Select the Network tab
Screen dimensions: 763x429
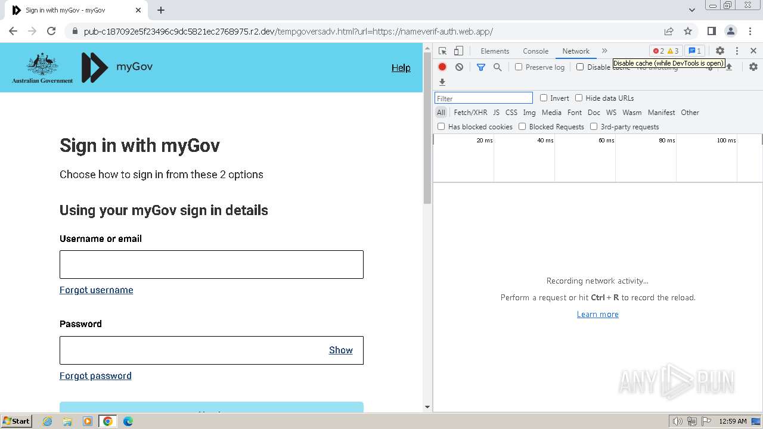point(576,51)
